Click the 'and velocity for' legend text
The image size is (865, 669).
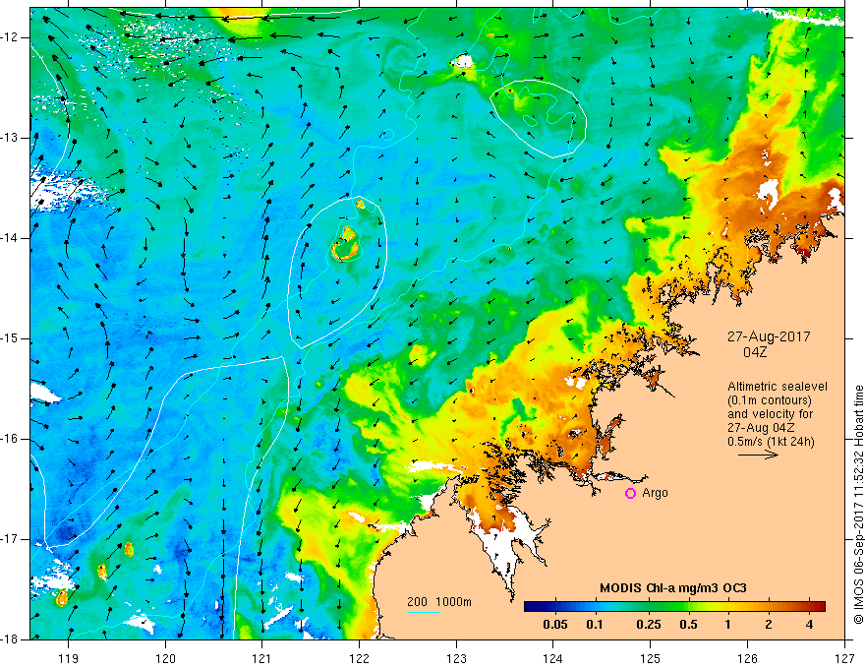click(x=770, y=414)
